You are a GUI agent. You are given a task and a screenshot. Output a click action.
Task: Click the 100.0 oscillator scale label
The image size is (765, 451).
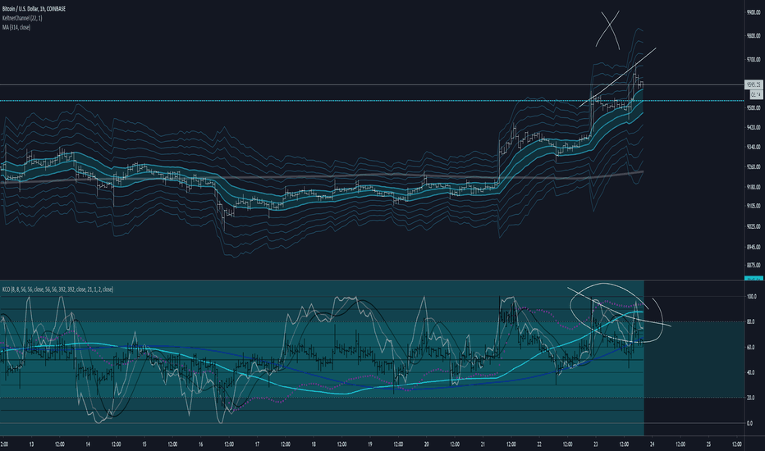coord(751,297)
